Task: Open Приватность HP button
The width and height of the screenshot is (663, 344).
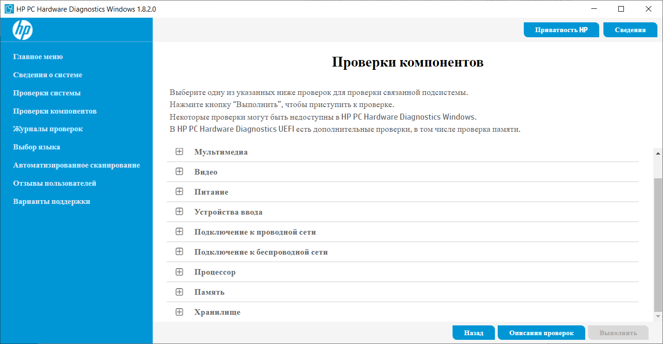Action: 561,30
